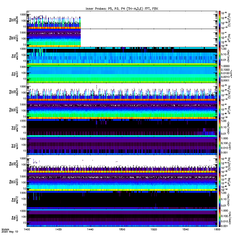Click the color bar of tha fbk scm1 panel
The height and width of the screenshot is (247, 232).
[x=220, y=74]
